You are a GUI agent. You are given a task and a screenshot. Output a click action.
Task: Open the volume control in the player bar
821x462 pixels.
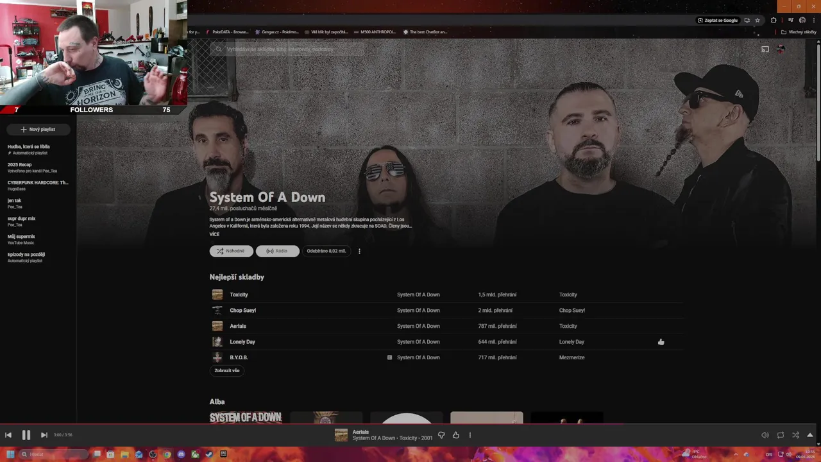(765, 435)
